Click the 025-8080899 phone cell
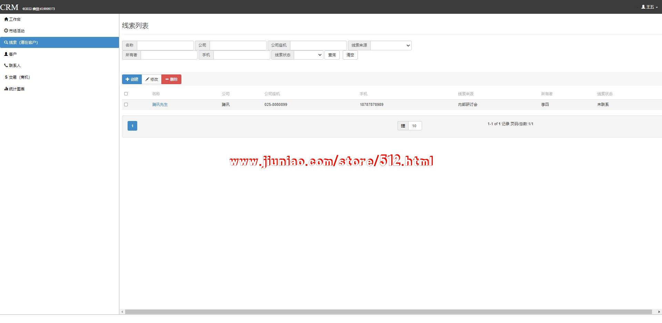 (276, 104)
